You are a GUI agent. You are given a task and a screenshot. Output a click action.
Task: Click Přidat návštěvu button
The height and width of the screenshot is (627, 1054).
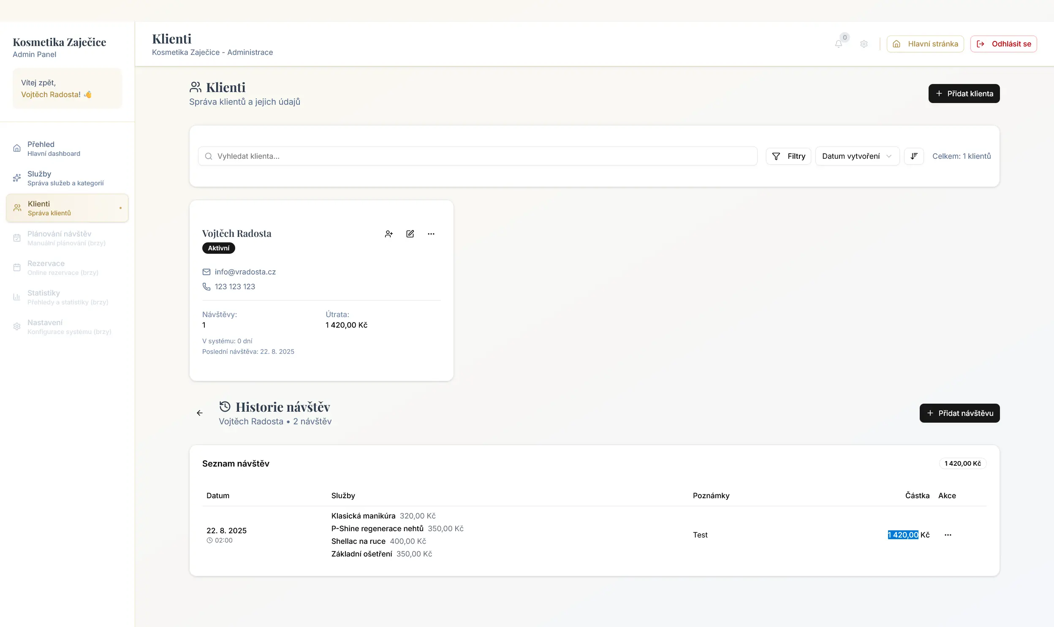pyautogui.click(x=959, y=413)
